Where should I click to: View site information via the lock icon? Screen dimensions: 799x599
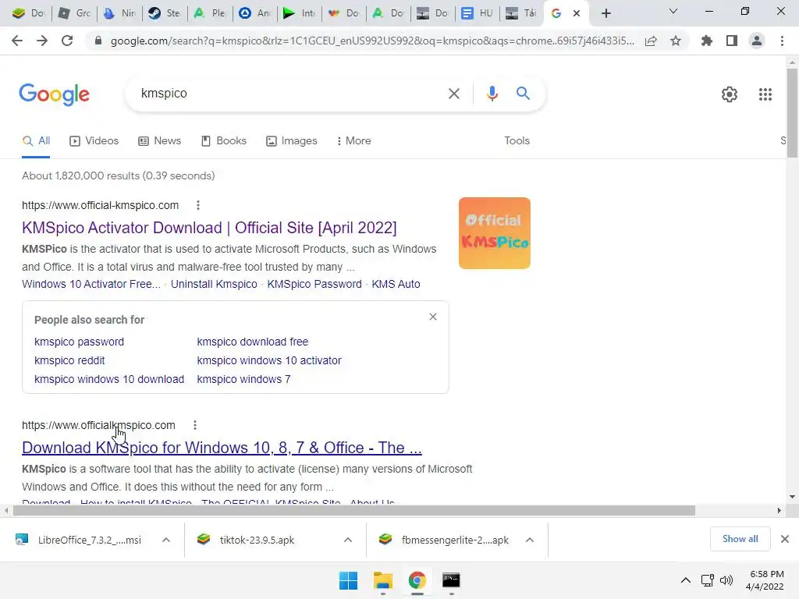tap(98, 41)
